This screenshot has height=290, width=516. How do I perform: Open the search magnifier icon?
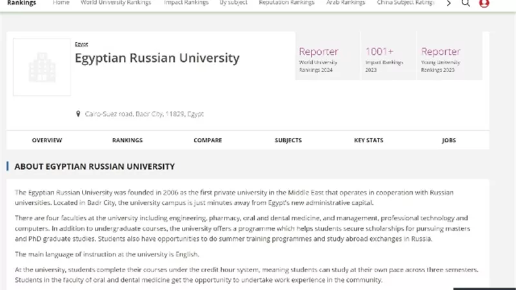(x=465, y=3)
